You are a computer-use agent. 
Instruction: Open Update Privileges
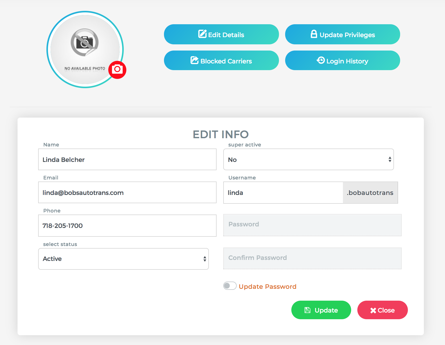coord(342,34)
